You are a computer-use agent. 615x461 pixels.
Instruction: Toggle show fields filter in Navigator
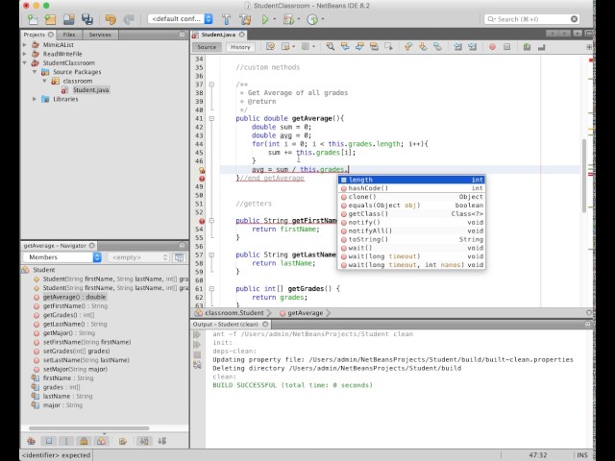coord(49,441)
